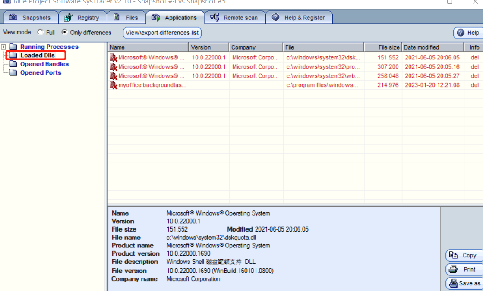Click Microsoft Corporation company name in details
This screenshot has height=291, width=483.
193,279
